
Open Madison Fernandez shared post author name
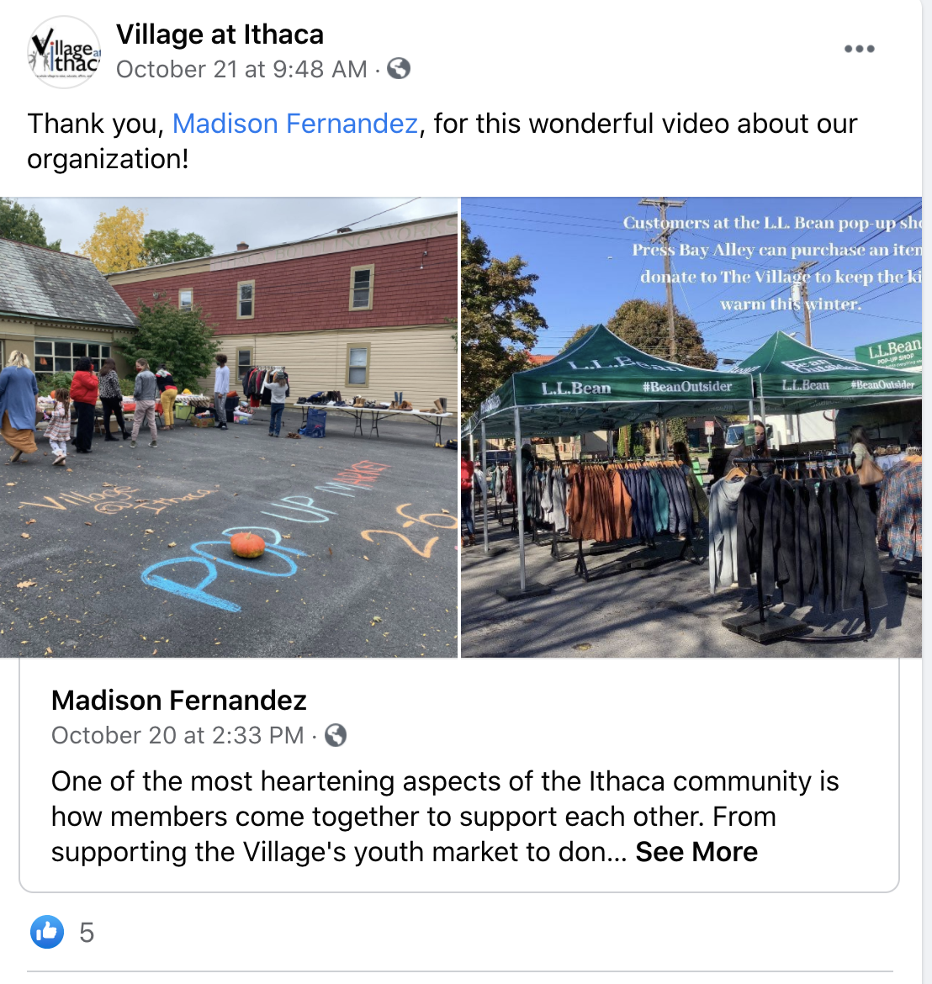[179, 701]
